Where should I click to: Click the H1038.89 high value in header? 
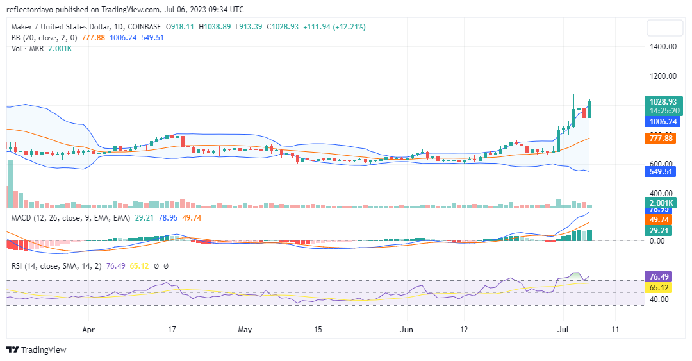(215, 27)
